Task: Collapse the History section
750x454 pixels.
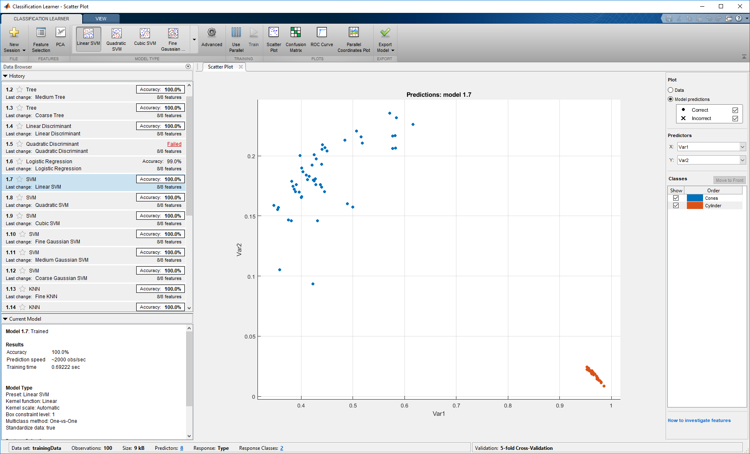Action: point(5,76)
